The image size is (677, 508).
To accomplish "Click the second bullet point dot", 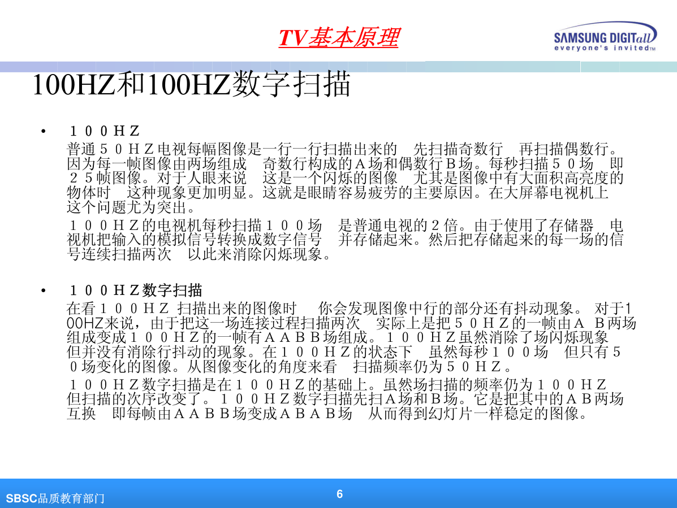I will [x=43, y=292].
